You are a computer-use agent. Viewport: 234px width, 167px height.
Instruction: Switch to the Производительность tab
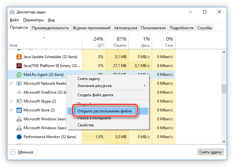coord(50,28)
